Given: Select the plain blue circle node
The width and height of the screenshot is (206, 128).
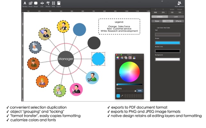Looking at the screenshot, I should click(x=79, y=30).
